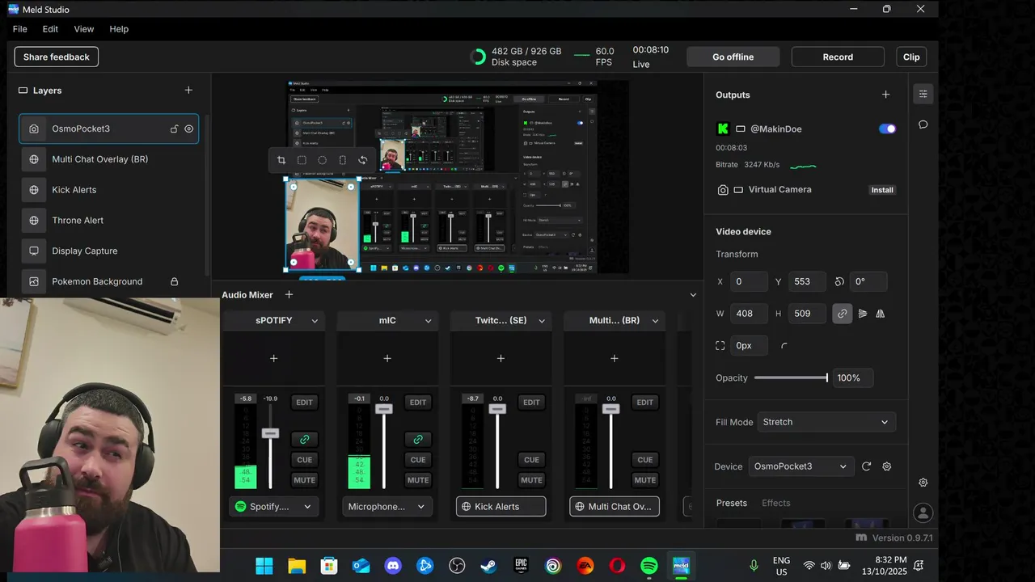1035x582 pixels.
Task: Click the reset rotate icon in canvas toolbar
Action: pyautogui.click(x=362, y=160)
